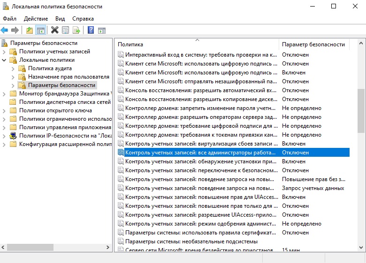Maximize the Локальная политика безопасности window
This screenshot has height=263, width=366.
334,6
